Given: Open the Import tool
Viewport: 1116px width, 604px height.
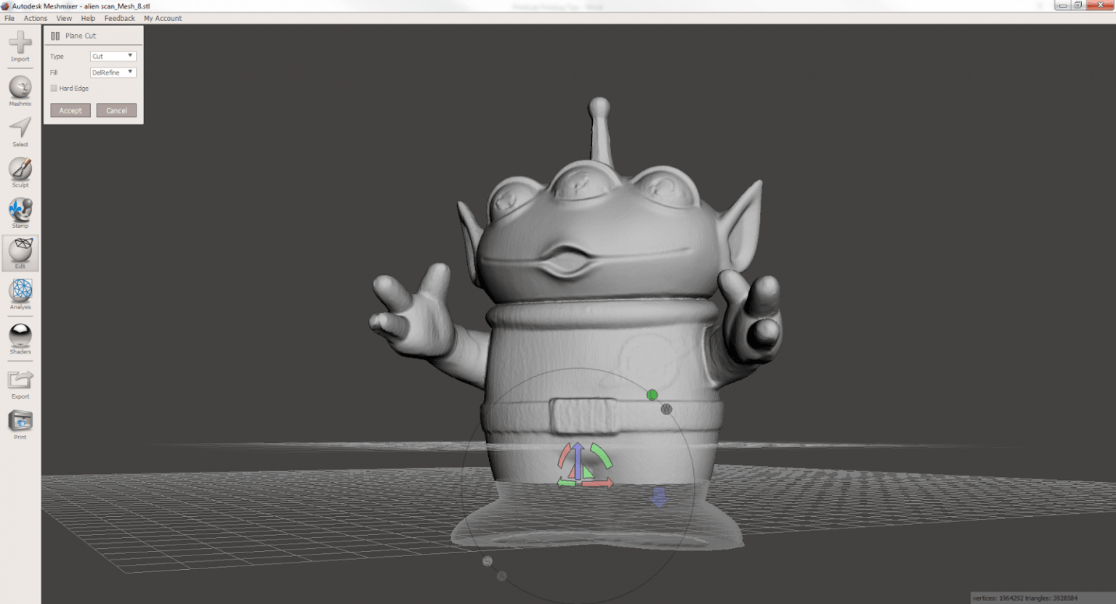Looking at the screenshot, I should pyautogui.click(x=20, y=45).
